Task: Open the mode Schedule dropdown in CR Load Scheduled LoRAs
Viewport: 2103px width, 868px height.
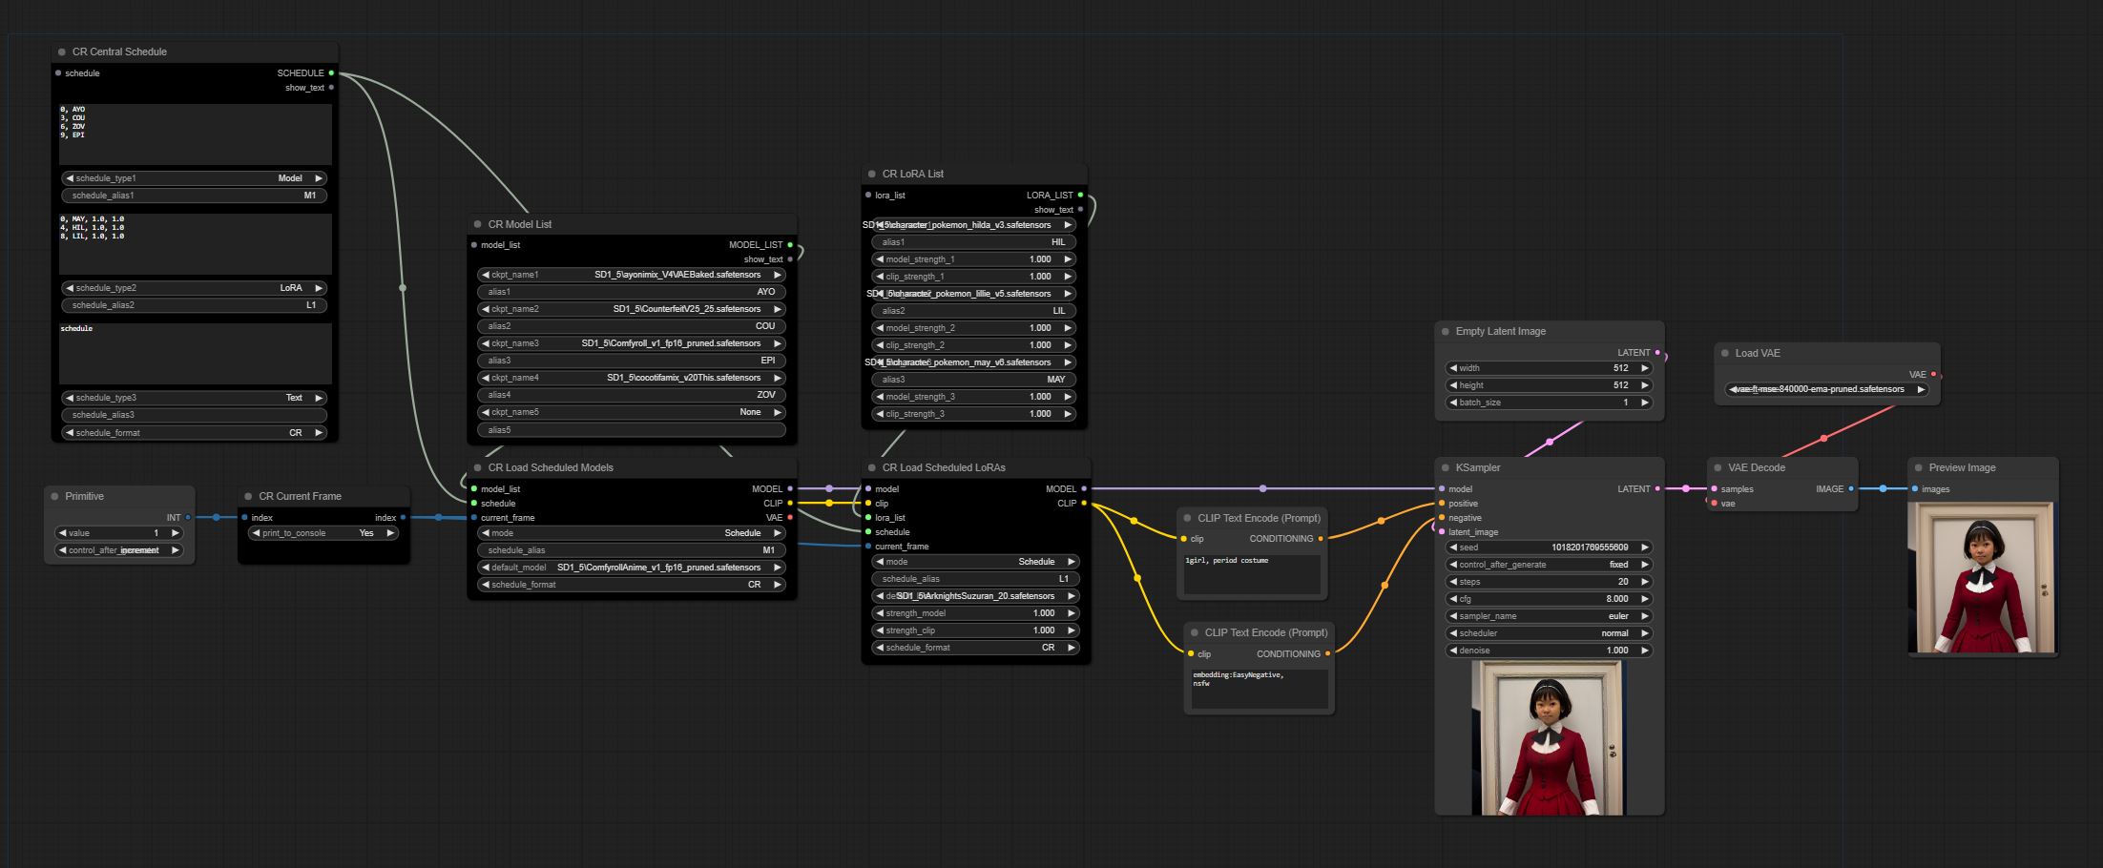Action: coord(975,562)
